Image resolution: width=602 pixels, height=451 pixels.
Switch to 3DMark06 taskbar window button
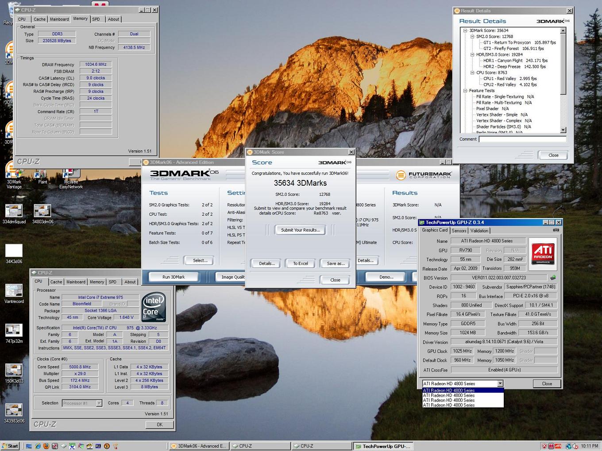click(199, 446)
